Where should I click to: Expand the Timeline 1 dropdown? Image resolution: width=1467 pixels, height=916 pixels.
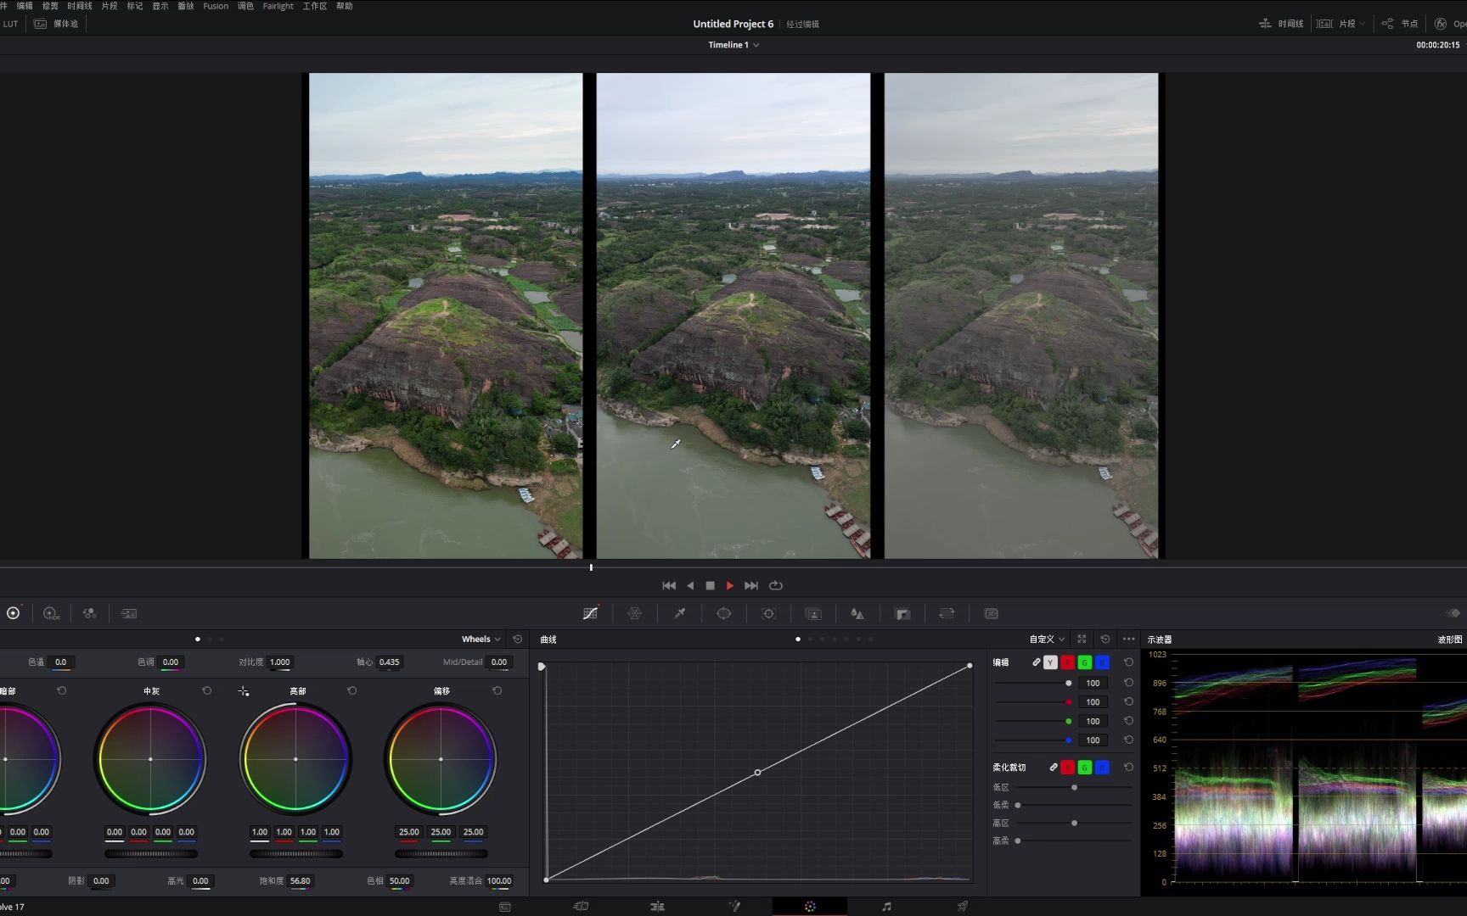[x=733, y=45]
